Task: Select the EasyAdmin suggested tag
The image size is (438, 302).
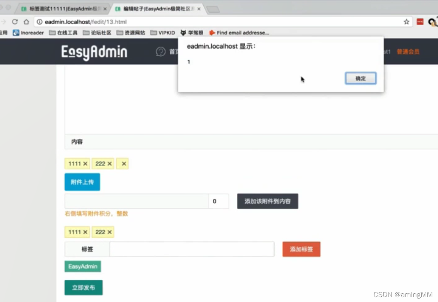Action: 83,266
